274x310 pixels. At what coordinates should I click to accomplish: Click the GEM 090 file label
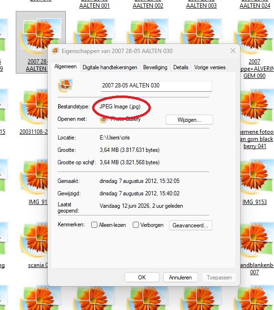254,76
